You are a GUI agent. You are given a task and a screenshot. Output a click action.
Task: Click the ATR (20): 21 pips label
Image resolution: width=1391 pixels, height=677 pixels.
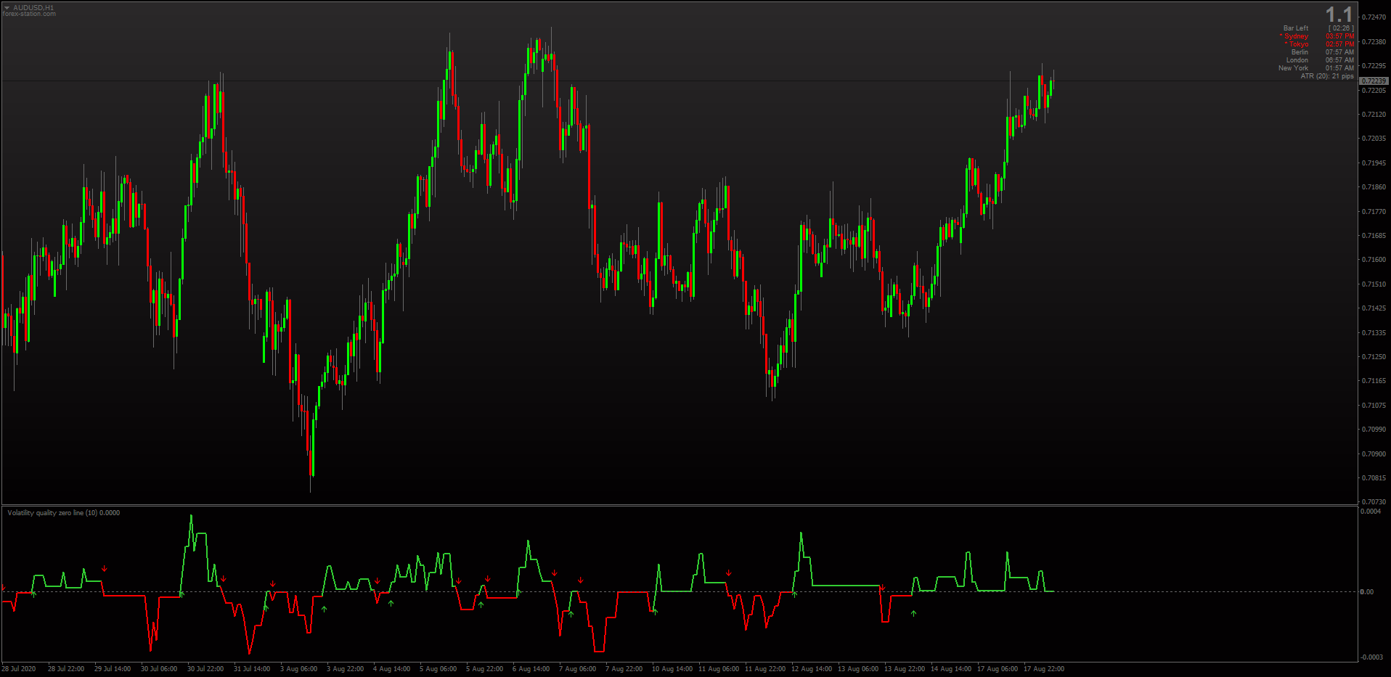(1326, 76)
